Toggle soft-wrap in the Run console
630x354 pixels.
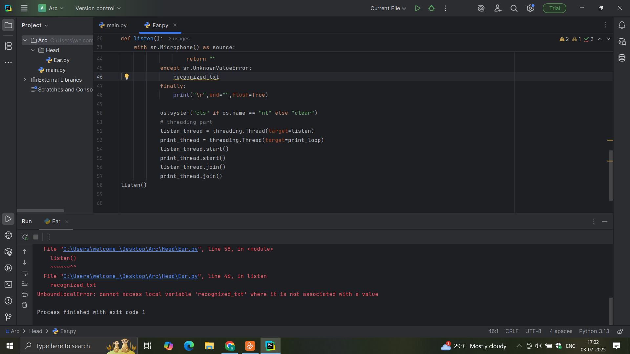click(x=25, y=273)
